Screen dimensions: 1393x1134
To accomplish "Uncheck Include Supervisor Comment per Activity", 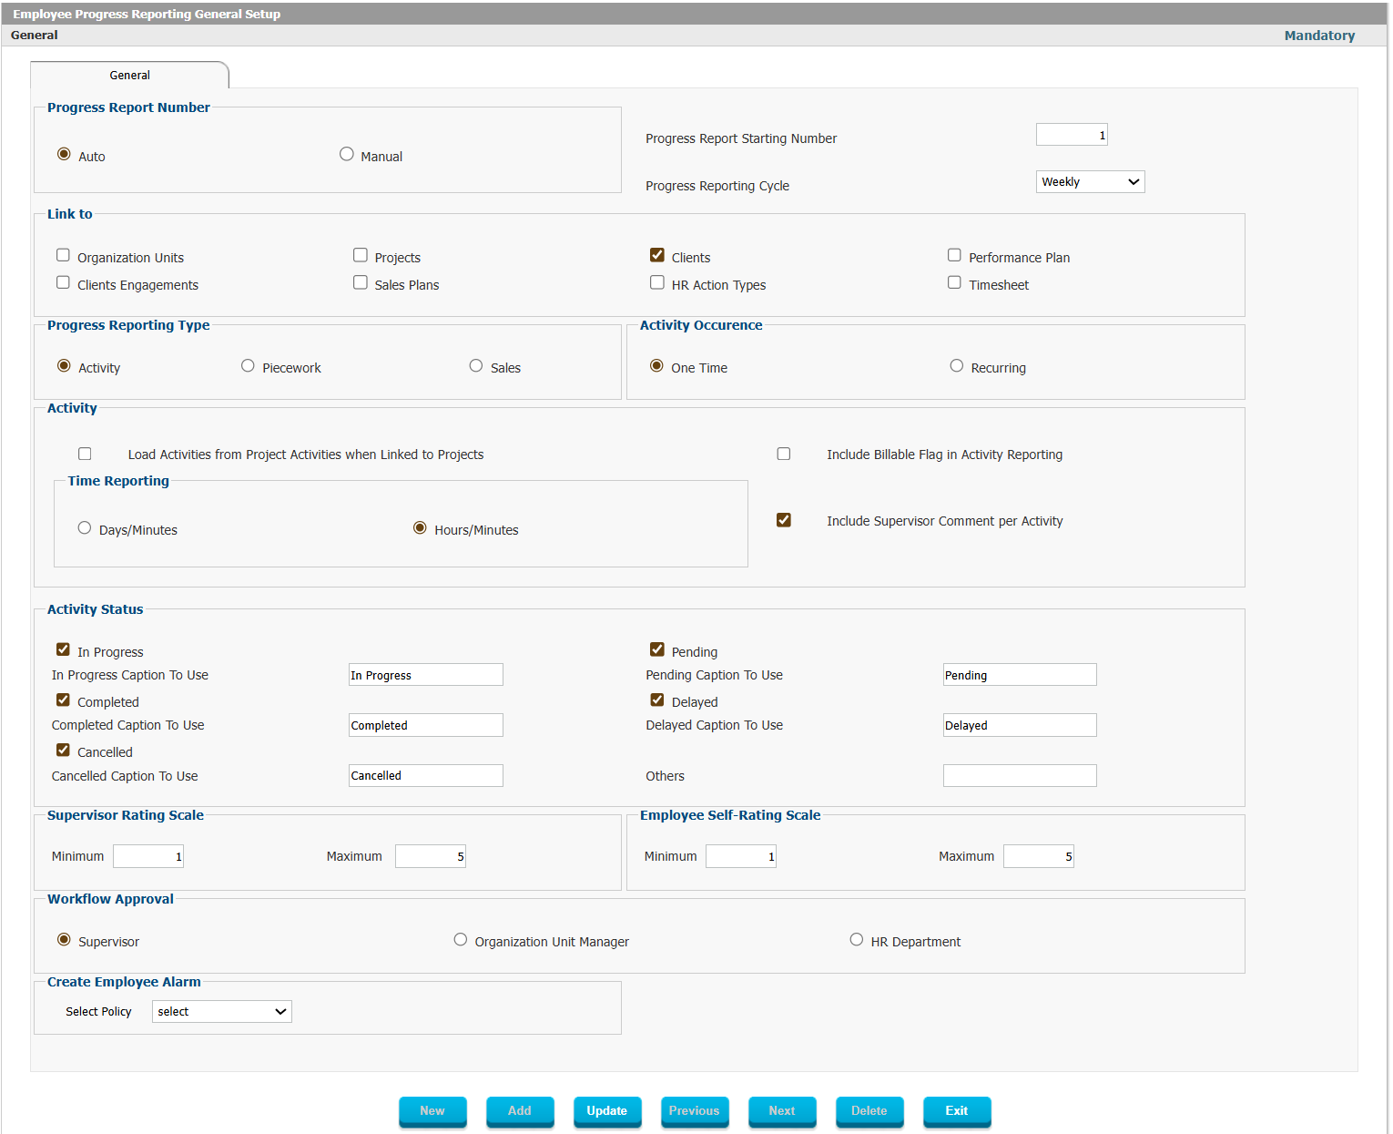I will click(784, 520).
